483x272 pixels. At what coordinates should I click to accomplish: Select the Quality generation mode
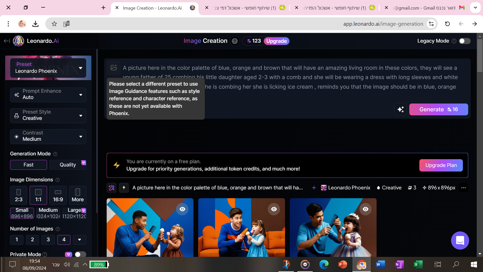pyautogui.click(x=68, y=165)
